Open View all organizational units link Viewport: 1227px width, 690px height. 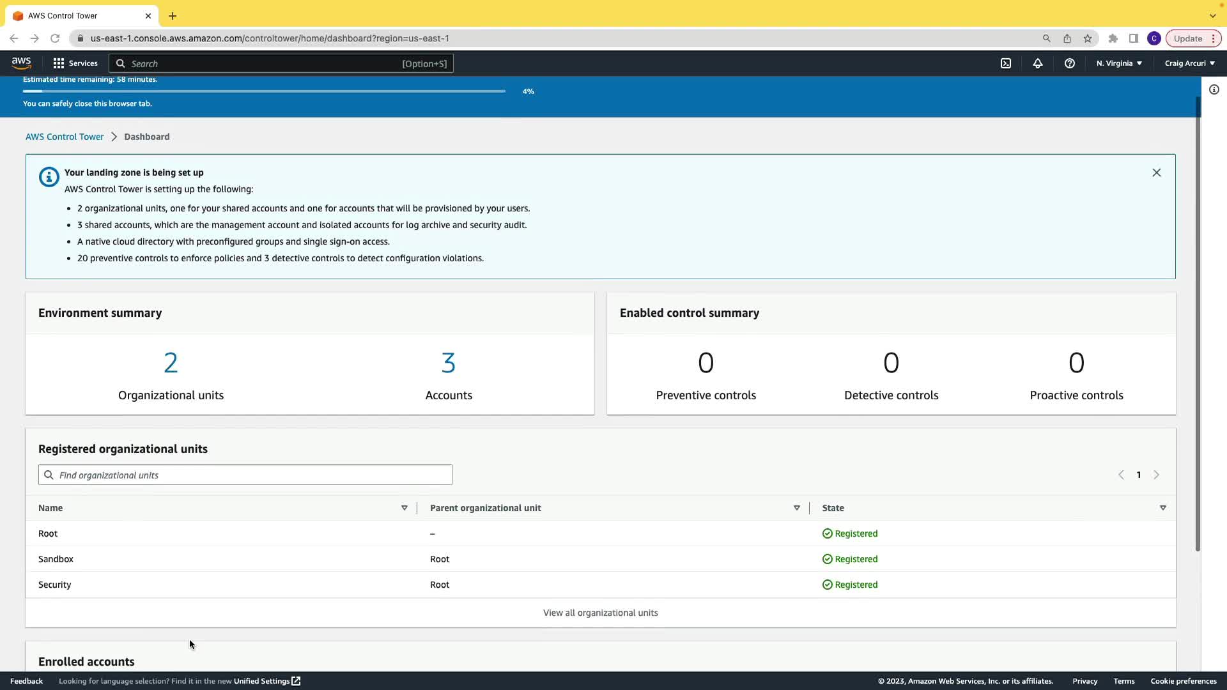click(600, 613)
